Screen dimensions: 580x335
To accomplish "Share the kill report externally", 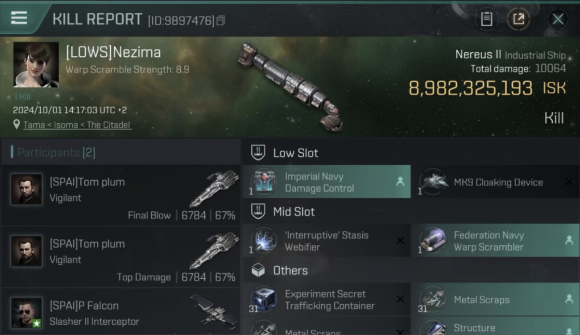I will click(x=518, y=19).
